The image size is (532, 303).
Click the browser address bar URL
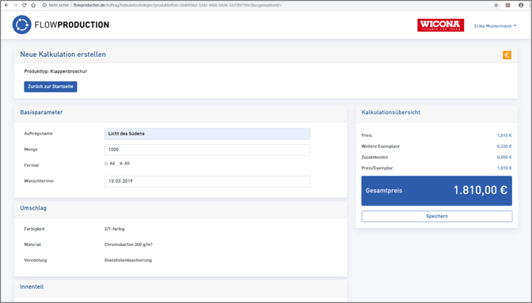(x=177, y=5)
